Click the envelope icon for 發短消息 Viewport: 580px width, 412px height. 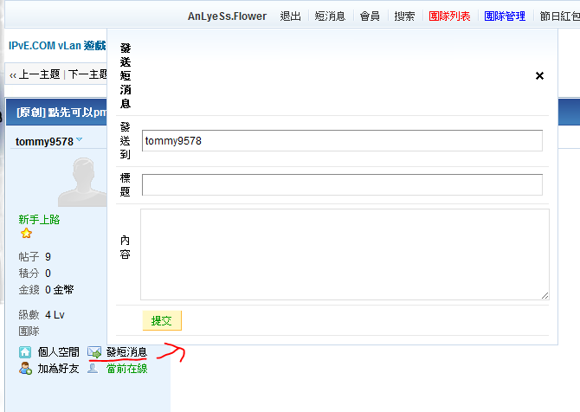pyautogui.click(x=94, y=352)
